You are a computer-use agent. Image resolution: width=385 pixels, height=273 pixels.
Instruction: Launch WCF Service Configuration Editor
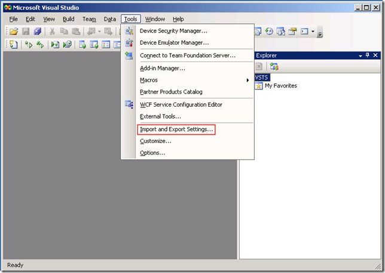click(188, 104)
